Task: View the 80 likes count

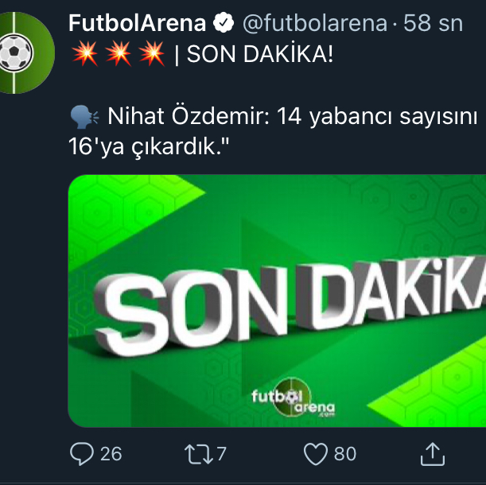Action: (345, 453)
